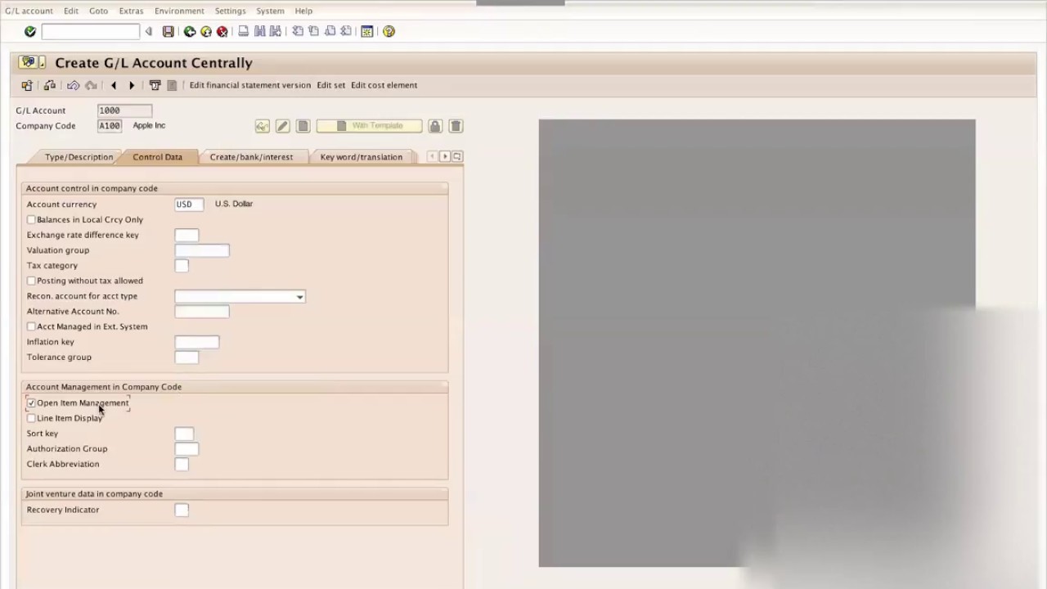Click the Customize Local Layout icon
The height and width of the screenshot is (589, 1047).
[x=367, y=31]
